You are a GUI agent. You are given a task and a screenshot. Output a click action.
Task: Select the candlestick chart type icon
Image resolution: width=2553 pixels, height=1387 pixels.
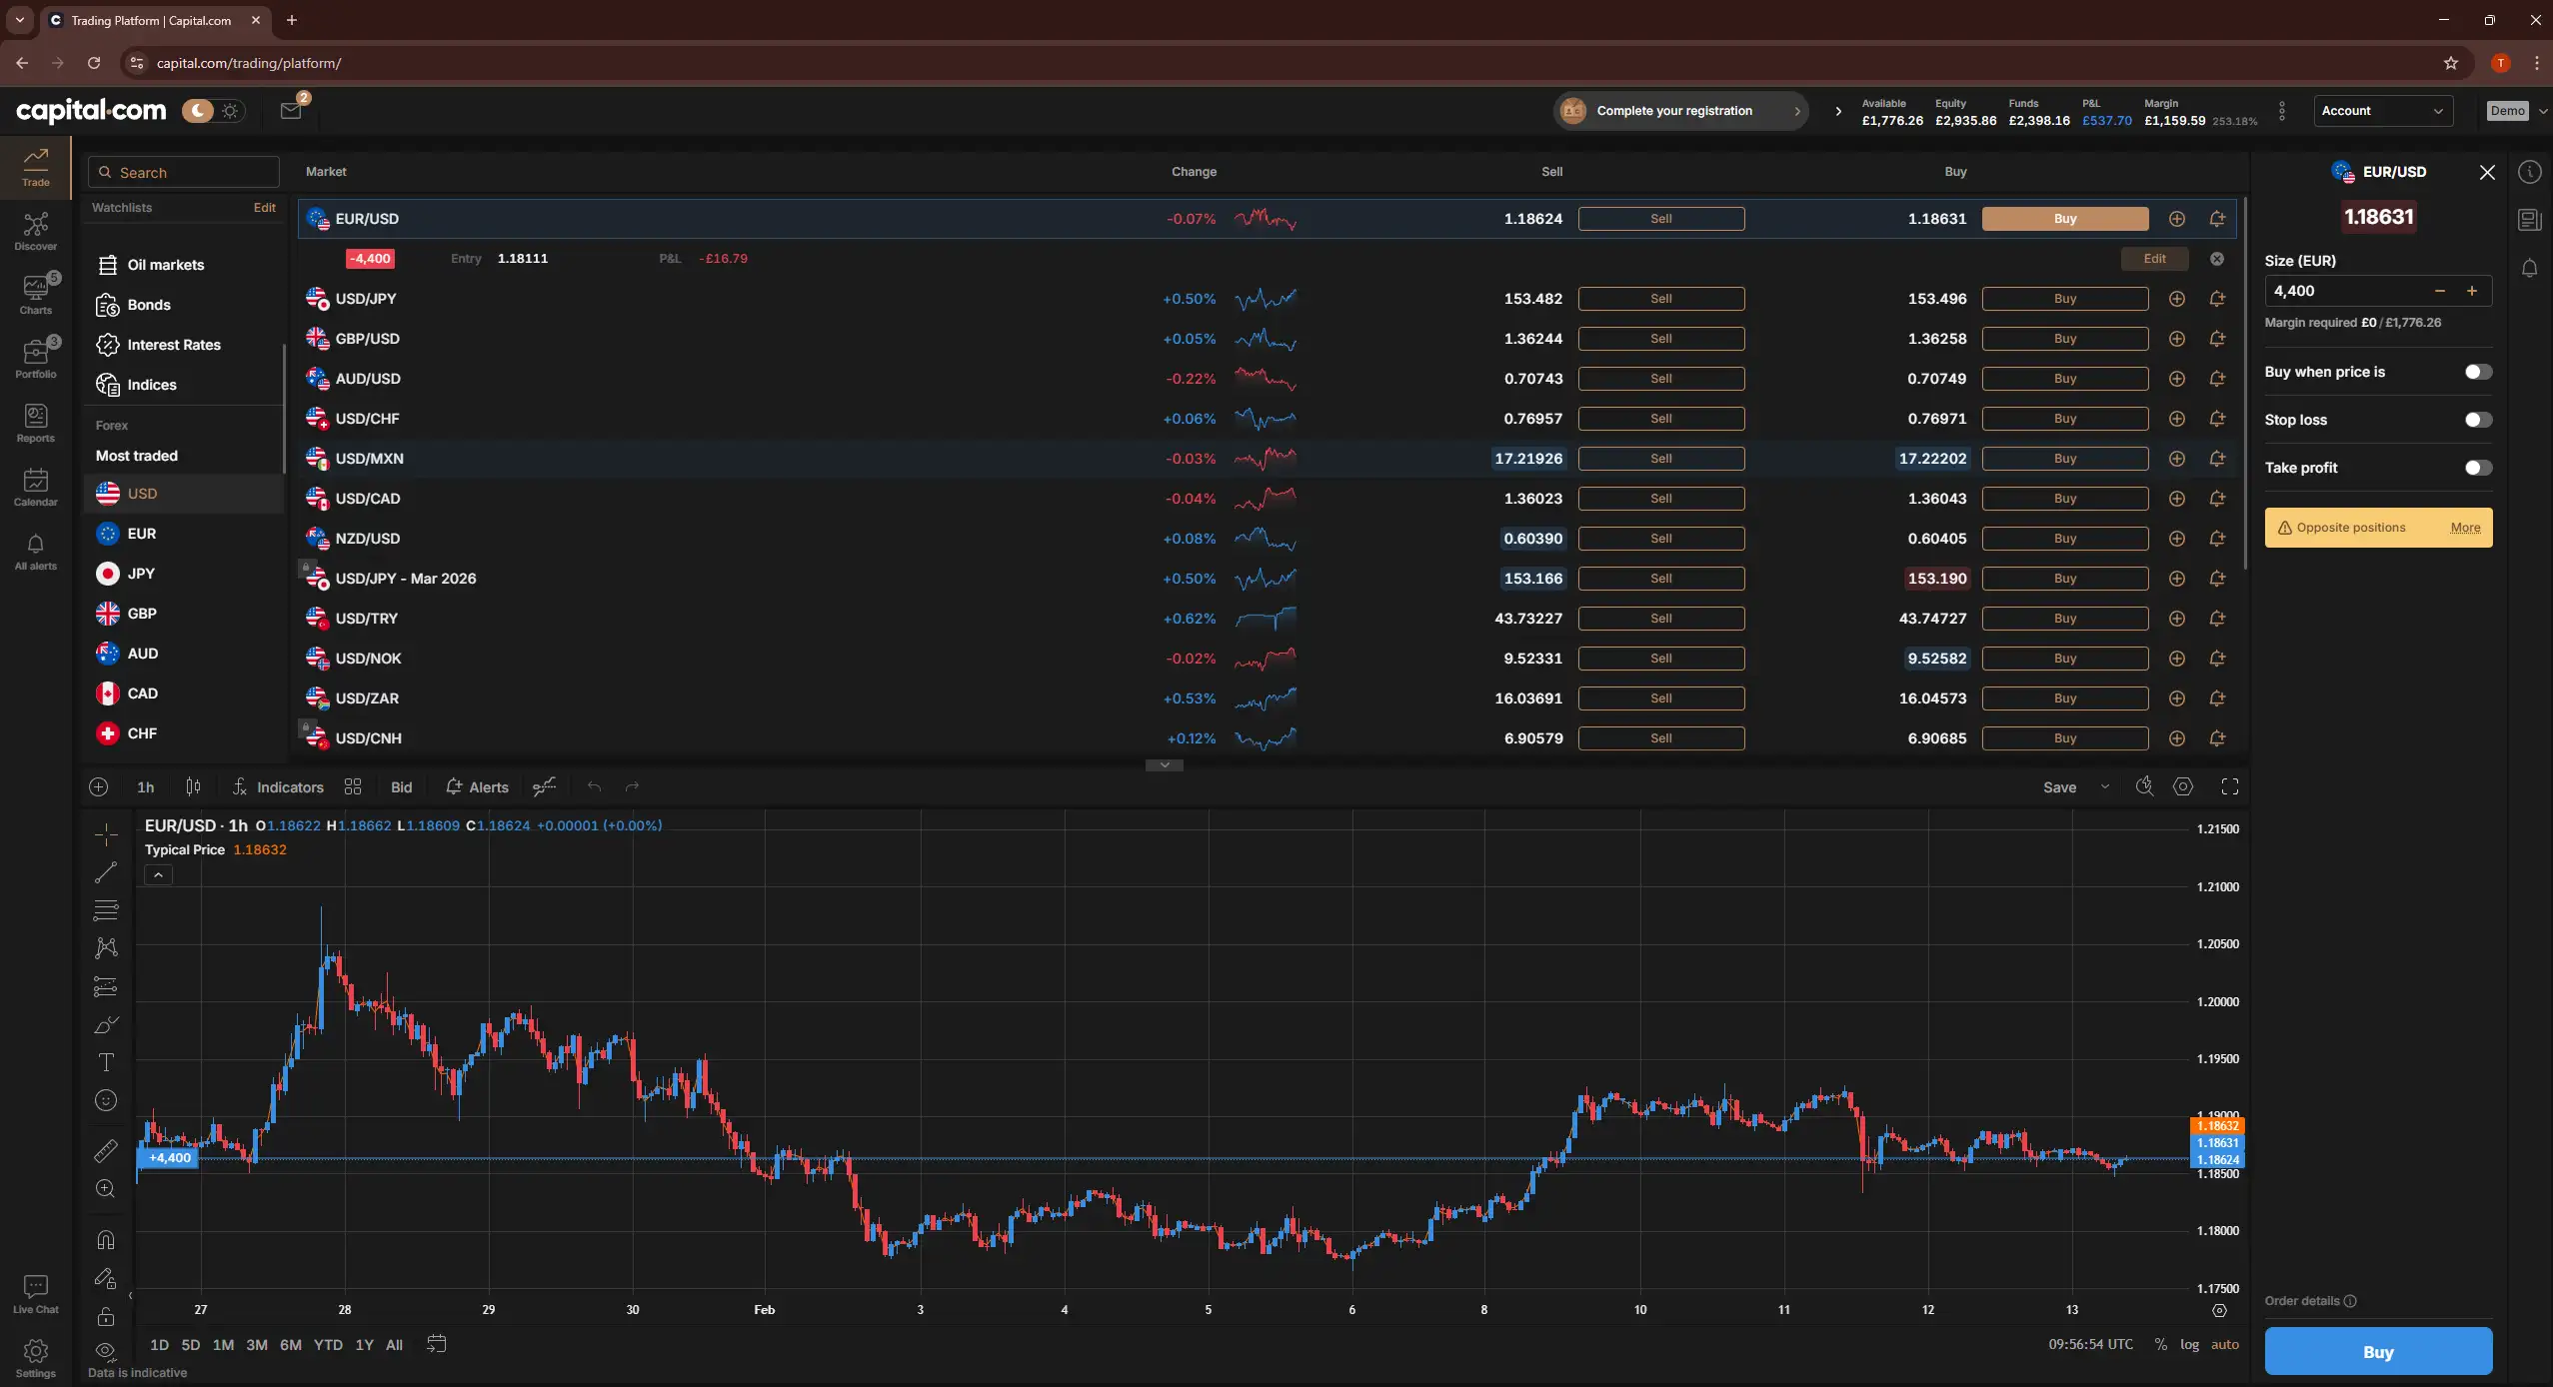pyautogui.click(x=193, y=787)
